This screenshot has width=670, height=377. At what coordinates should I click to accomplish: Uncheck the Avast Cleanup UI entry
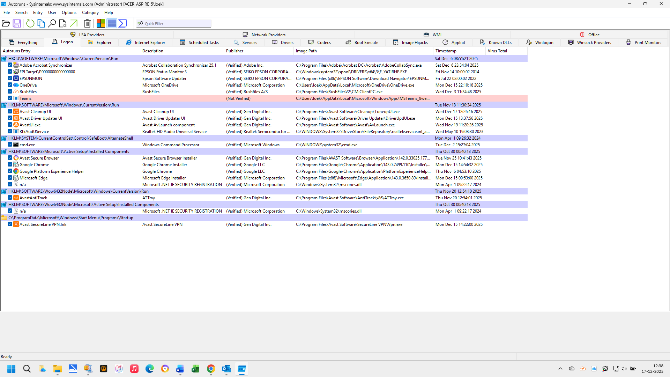coord(10,111)
